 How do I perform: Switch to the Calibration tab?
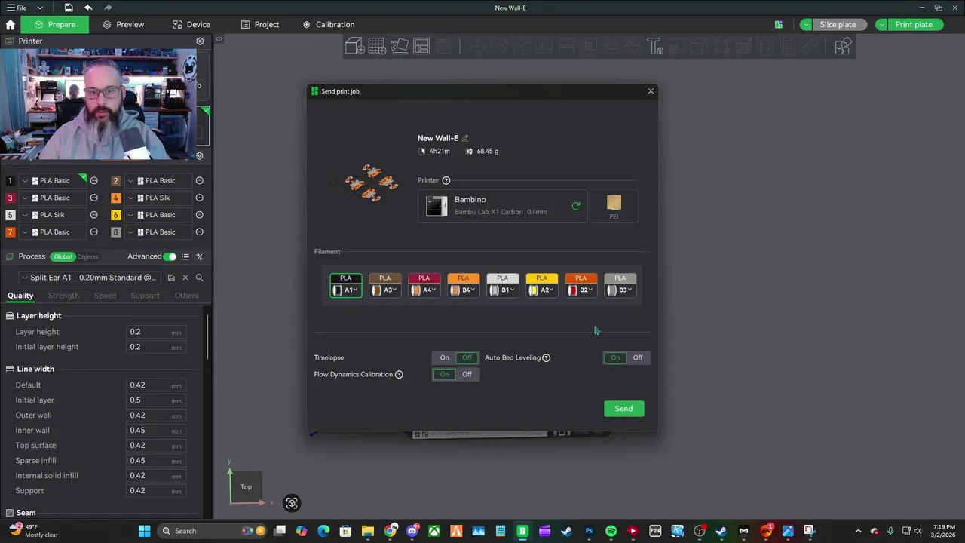pos(328,24)
